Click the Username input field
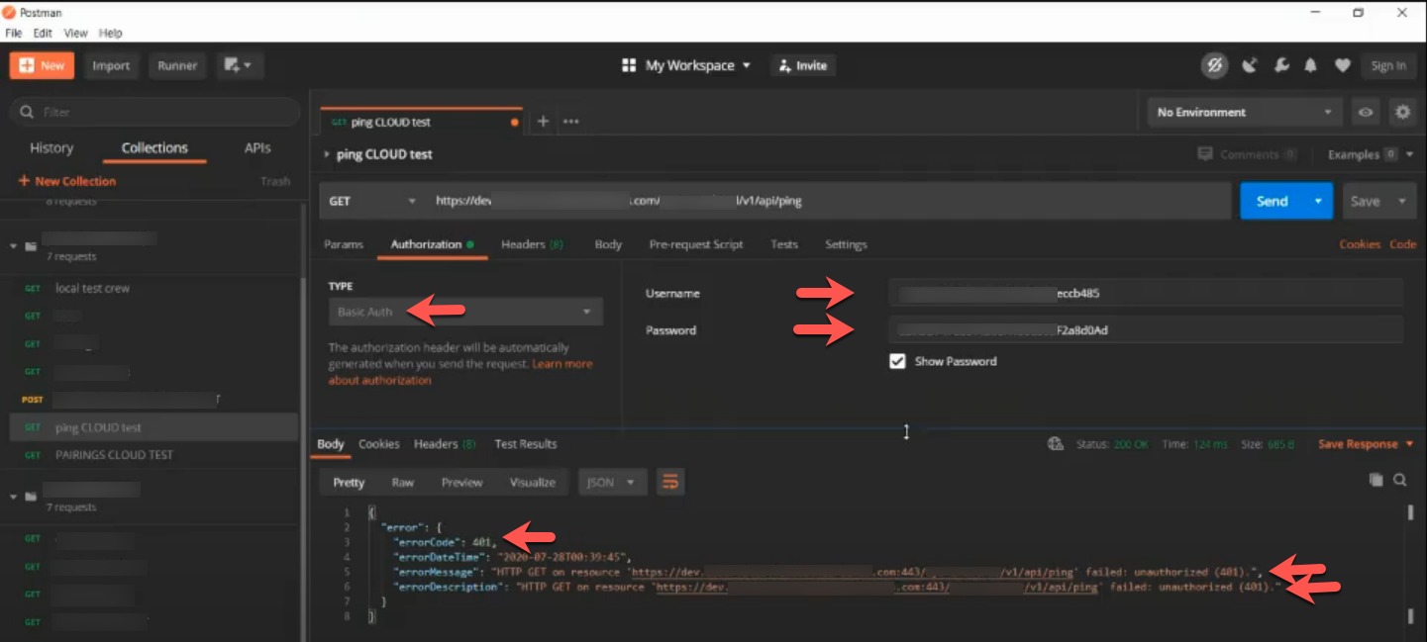The width and height of the screenshot is (1427, 642). [x=1145, y=294]
